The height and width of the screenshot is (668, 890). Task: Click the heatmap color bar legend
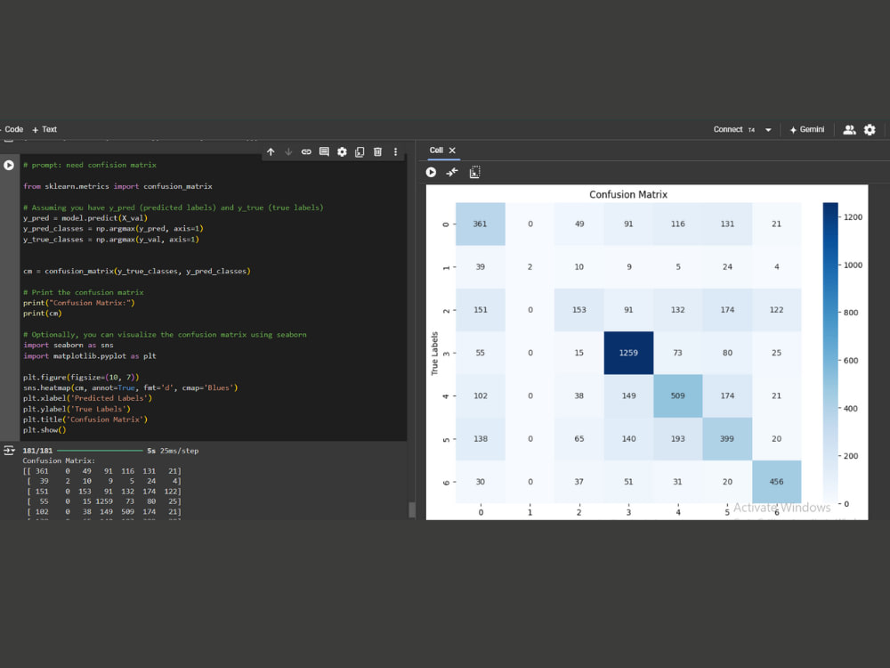click(x=830, y=353)
